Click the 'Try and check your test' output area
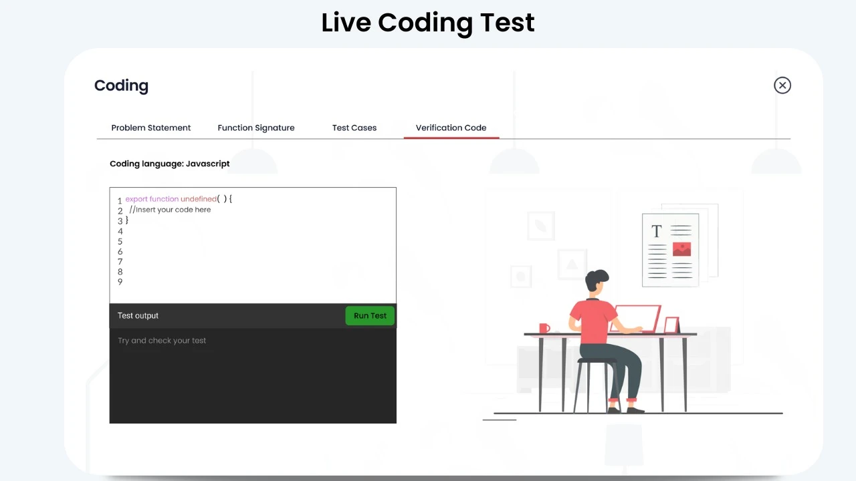Screen dimensions: 856x481 162,341
